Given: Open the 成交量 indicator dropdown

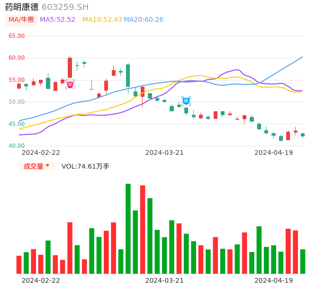Looking at the screenshot, I should click(x=36, y=166).
